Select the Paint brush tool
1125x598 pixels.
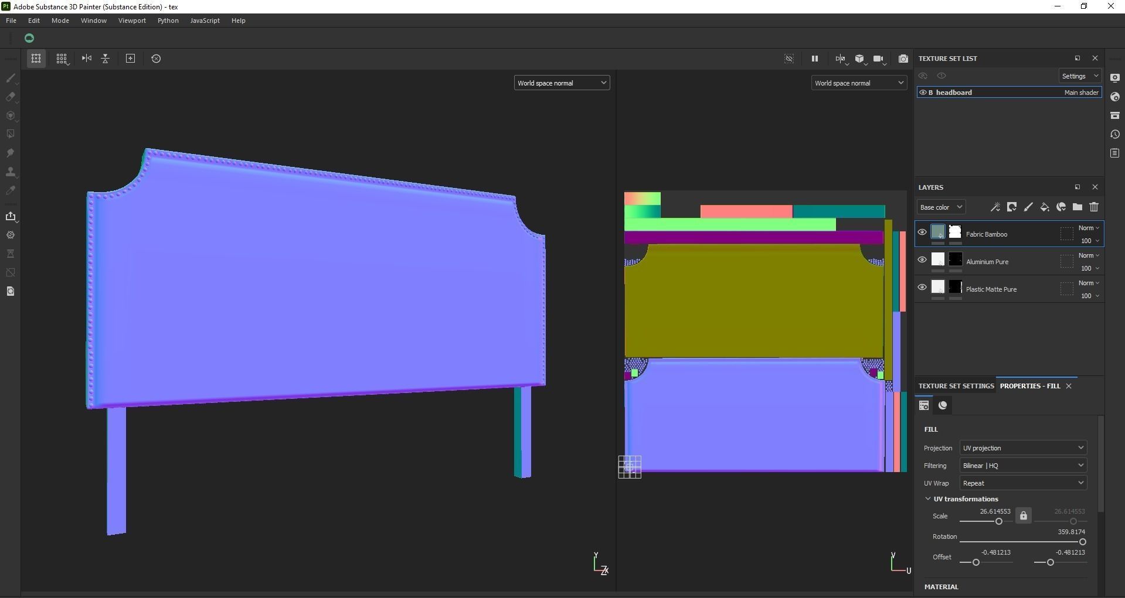(x=11, y=78)
